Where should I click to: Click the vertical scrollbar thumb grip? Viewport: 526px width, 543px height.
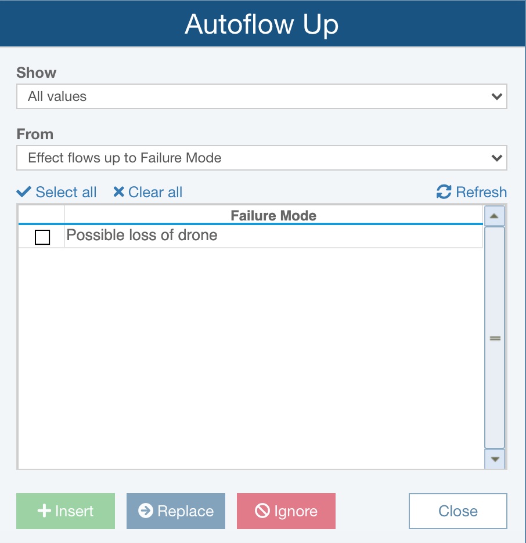click(495, 338)
